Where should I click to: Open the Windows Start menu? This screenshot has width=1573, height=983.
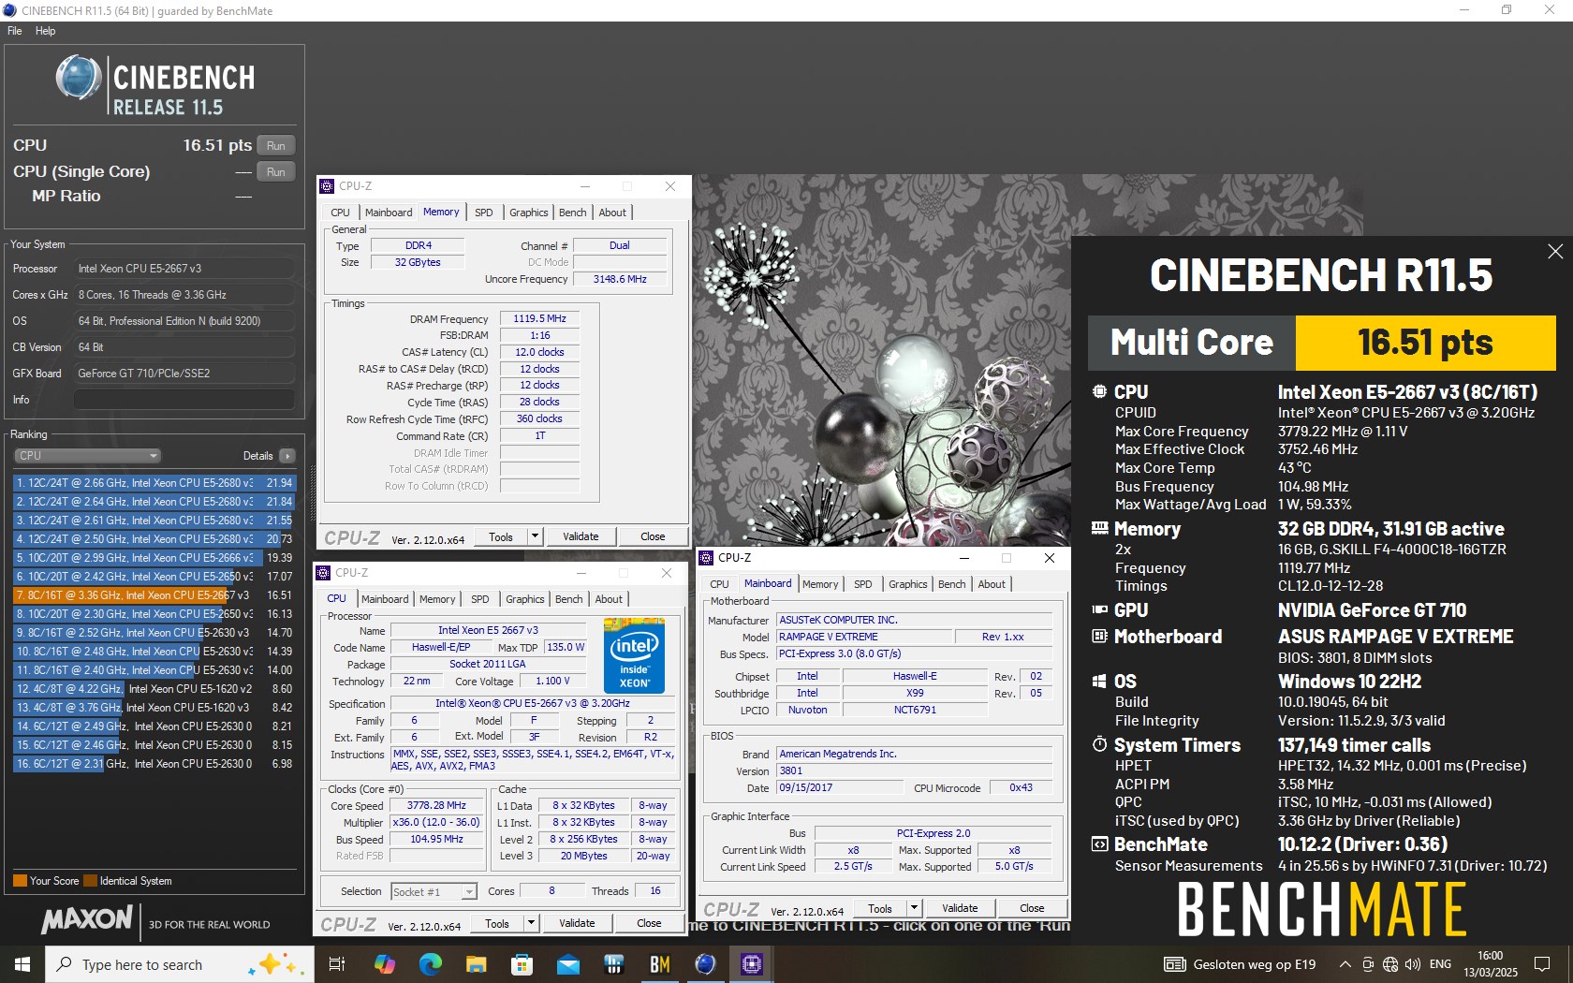click(x=22, y=963)
